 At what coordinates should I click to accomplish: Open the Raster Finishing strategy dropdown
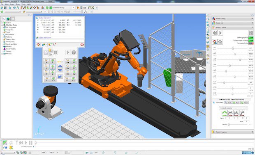tap(74, 8)
